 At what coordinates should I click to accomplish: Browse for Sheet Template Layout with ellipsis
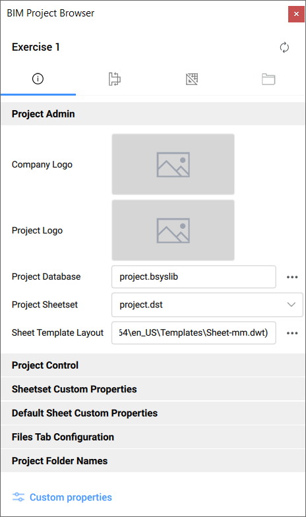point(292,333)
